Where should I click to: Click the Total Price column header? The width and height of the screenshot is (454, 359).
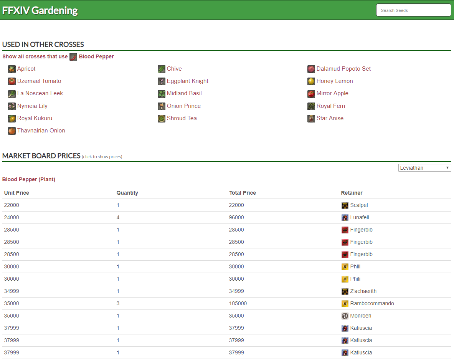pos(243,193)
